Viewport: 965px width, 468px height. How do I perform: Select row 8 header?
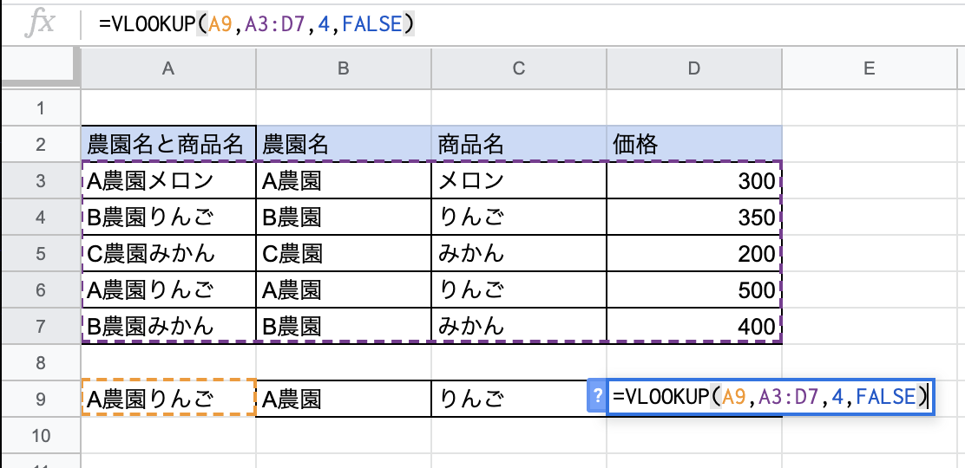(41, 363)
